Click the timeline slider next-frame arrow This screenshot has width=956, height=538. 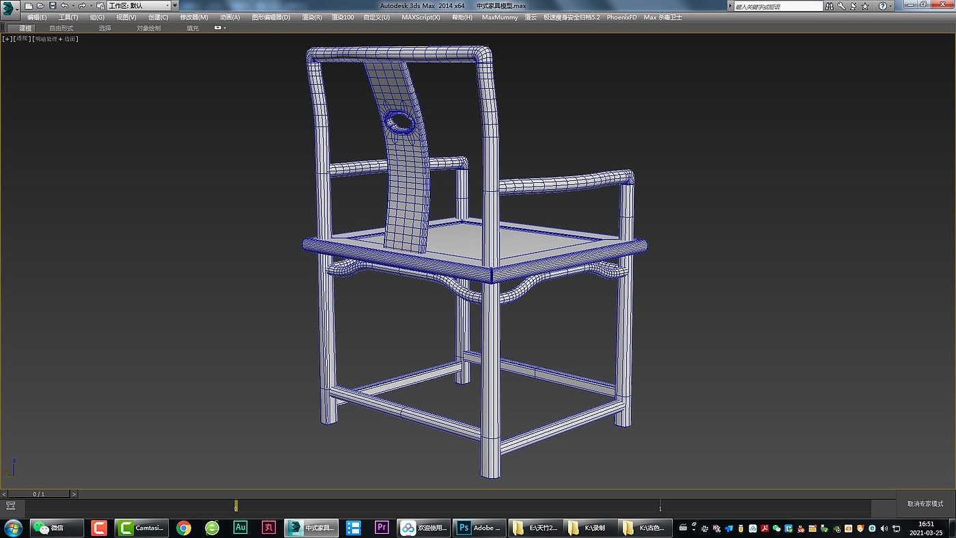point(74,494)
